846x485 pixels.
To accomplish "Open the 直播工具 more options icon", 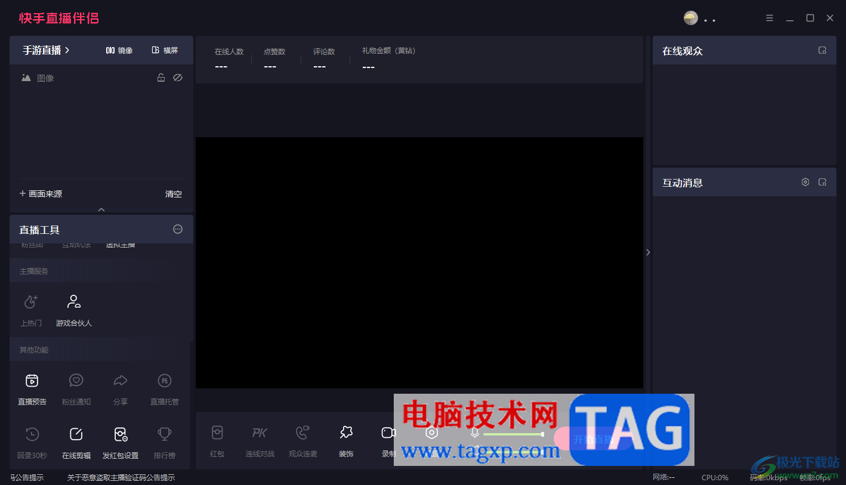I will (178, 229).
